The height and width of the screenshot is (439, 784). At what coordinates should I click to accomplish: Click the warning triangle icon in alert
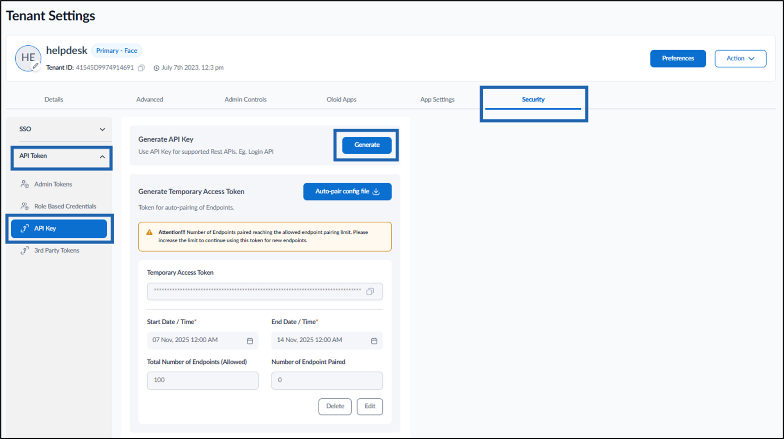coord(149,232)
